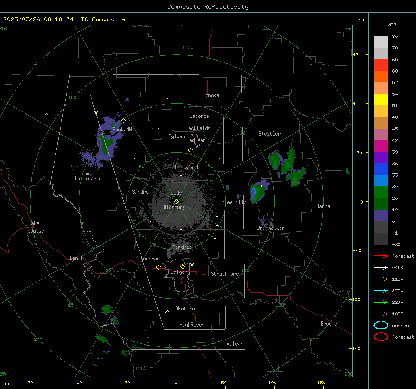Click the -150 tick on bottom km axis

[27, 383]
